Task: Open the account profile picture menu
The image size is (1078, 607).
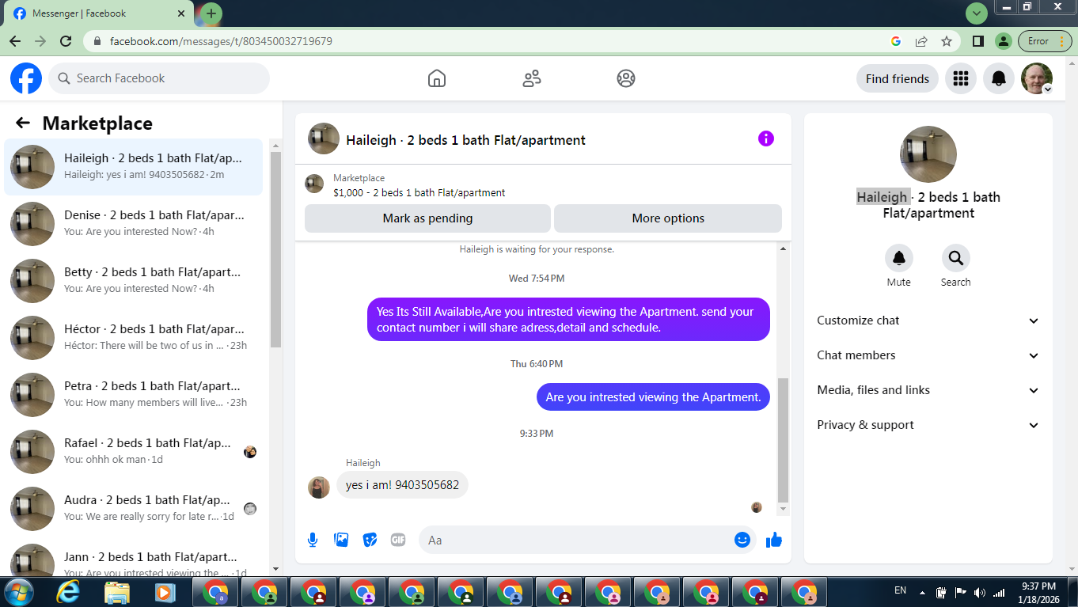Action: pos(1037,78)
